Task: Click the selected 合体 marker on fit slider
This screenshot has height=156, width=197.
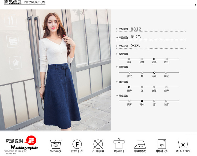Action: [x=154, y=59]
